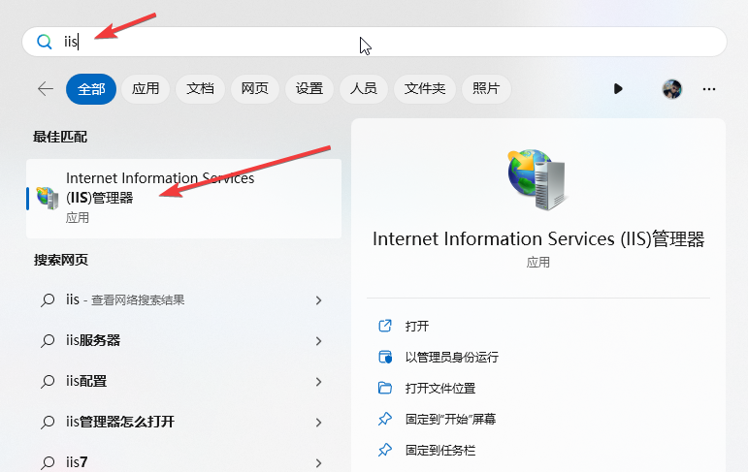This screenshot has width=748, height=472.
Task: Select the 全部 filter tab
Action: [91, 88]
